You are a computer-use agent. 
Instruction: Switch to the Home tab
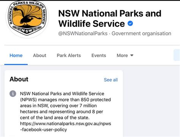pyautogui.click(x=16, y=55)
